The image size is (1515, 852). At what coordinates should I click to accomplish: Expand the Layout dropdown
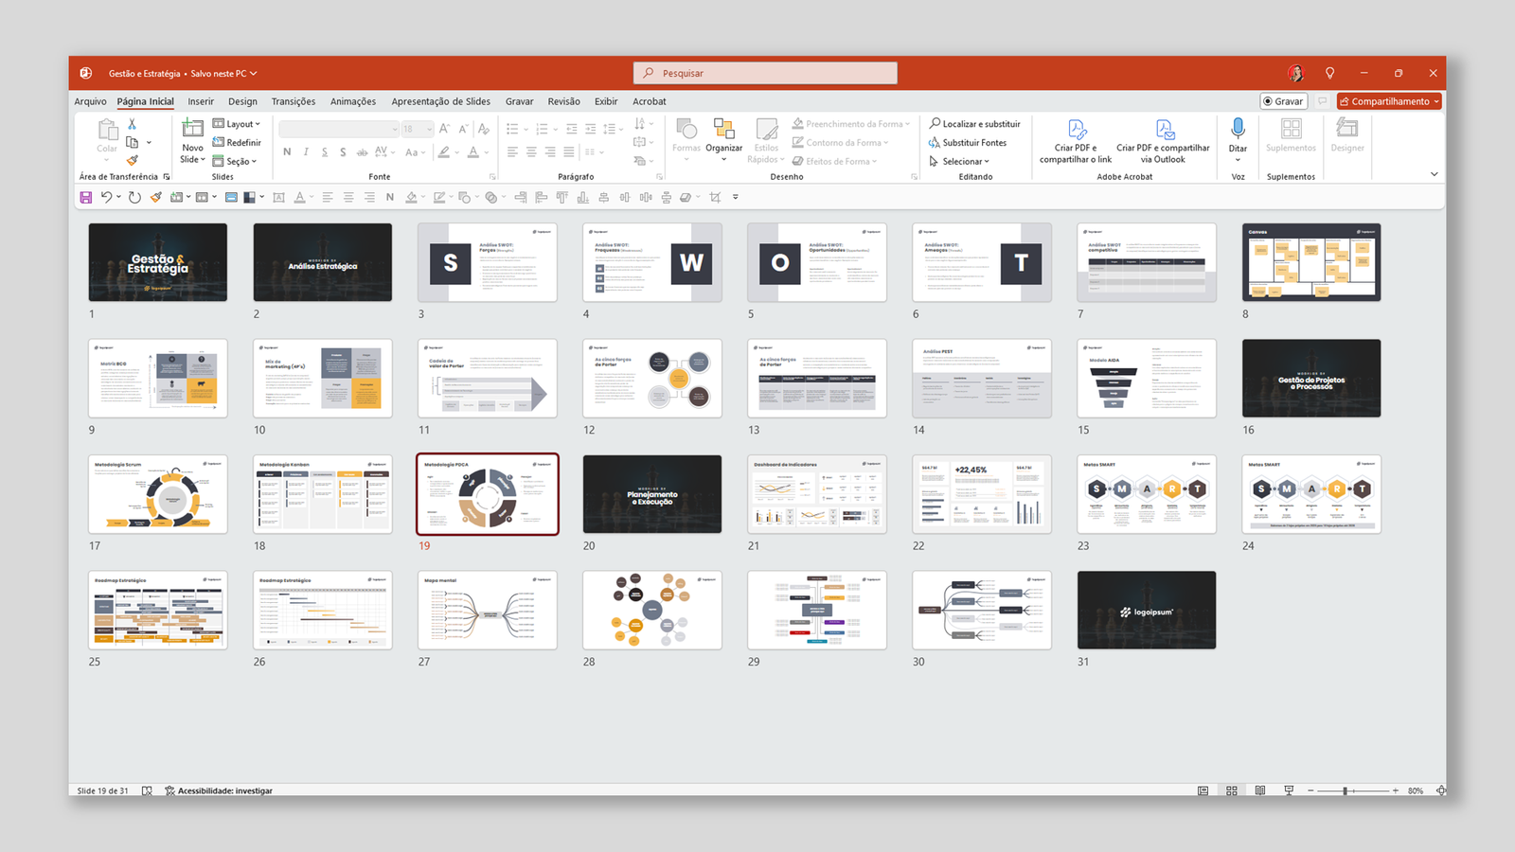click(x=237, y=124)
